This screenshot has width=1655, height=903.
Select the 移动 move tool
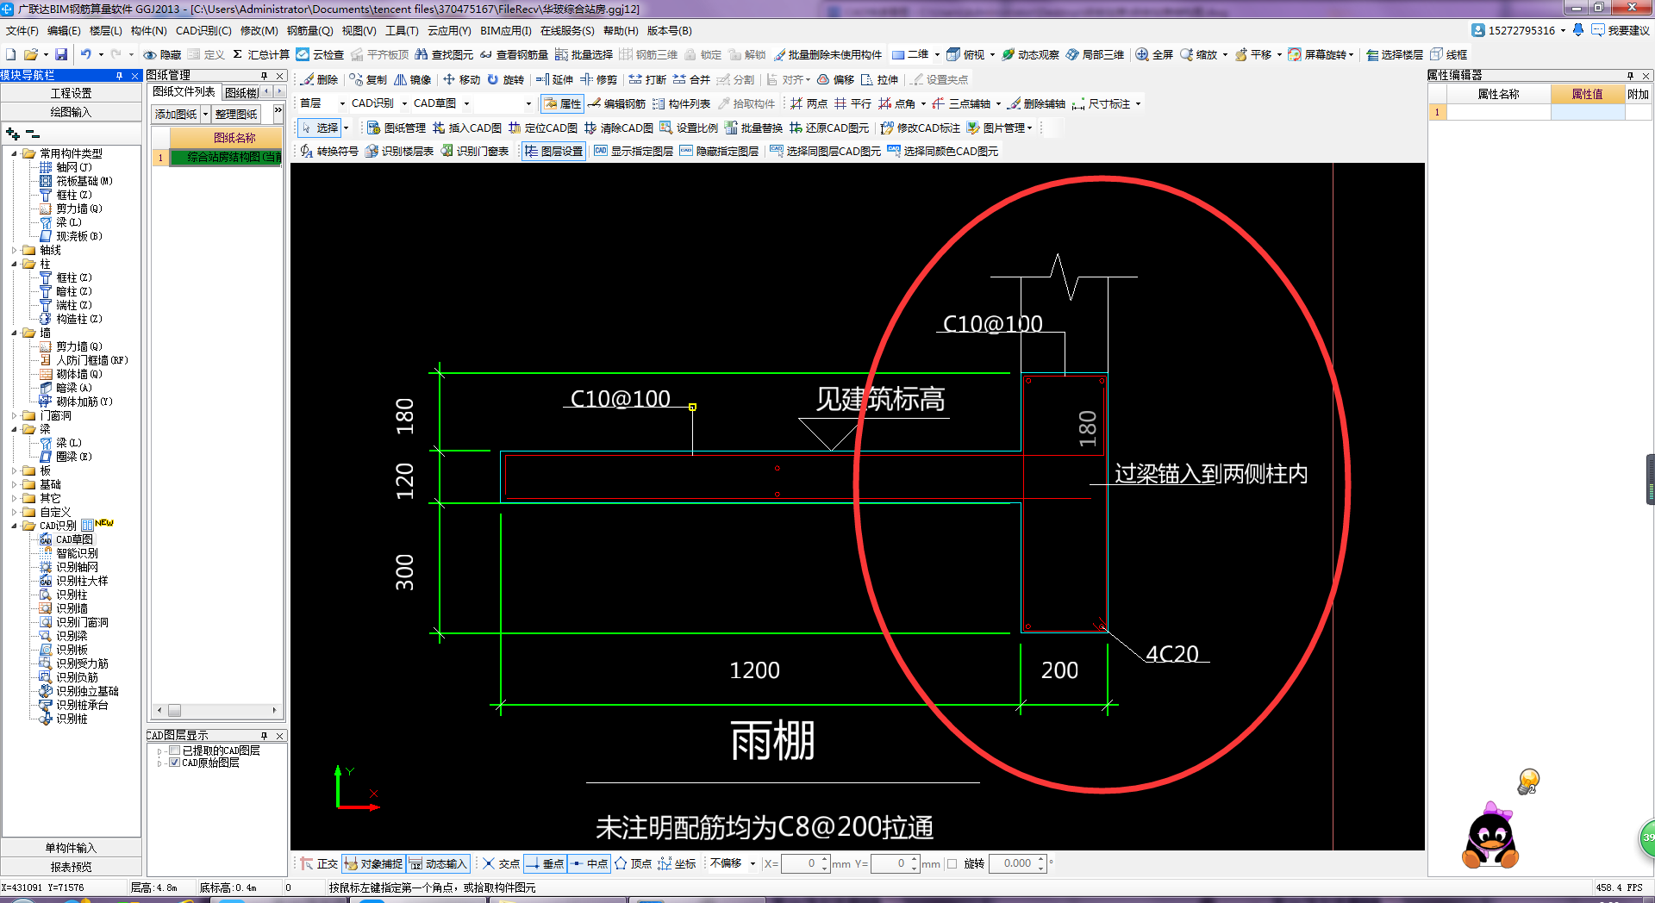pyautogui.click(x=461, y=79)
